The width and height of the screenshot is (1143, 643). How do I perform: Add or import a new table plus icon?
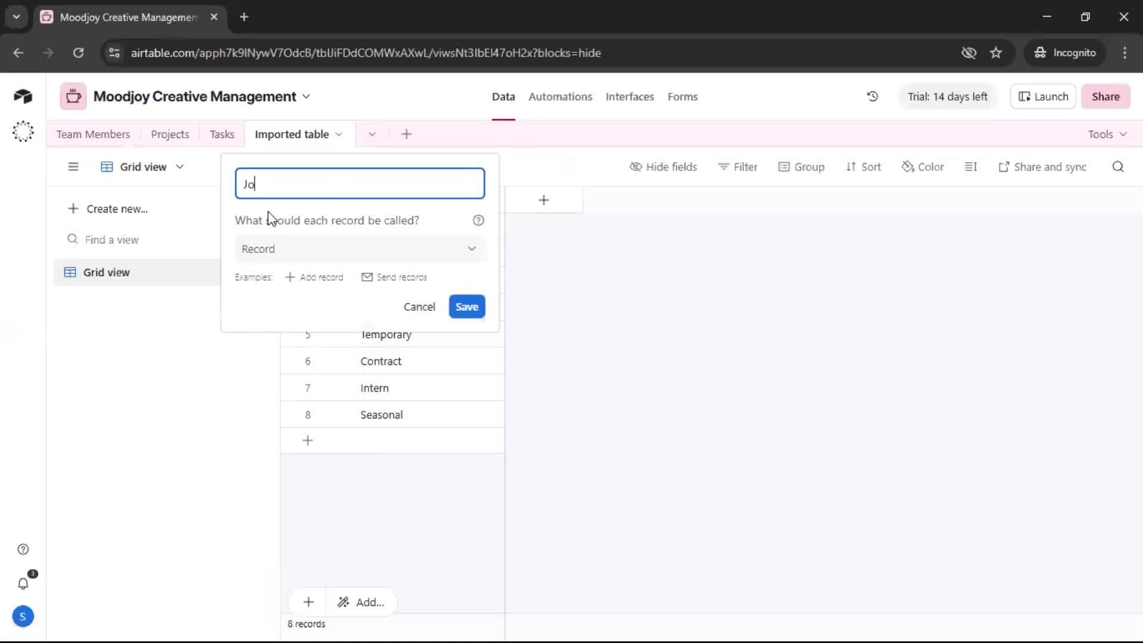click(407, 134)
